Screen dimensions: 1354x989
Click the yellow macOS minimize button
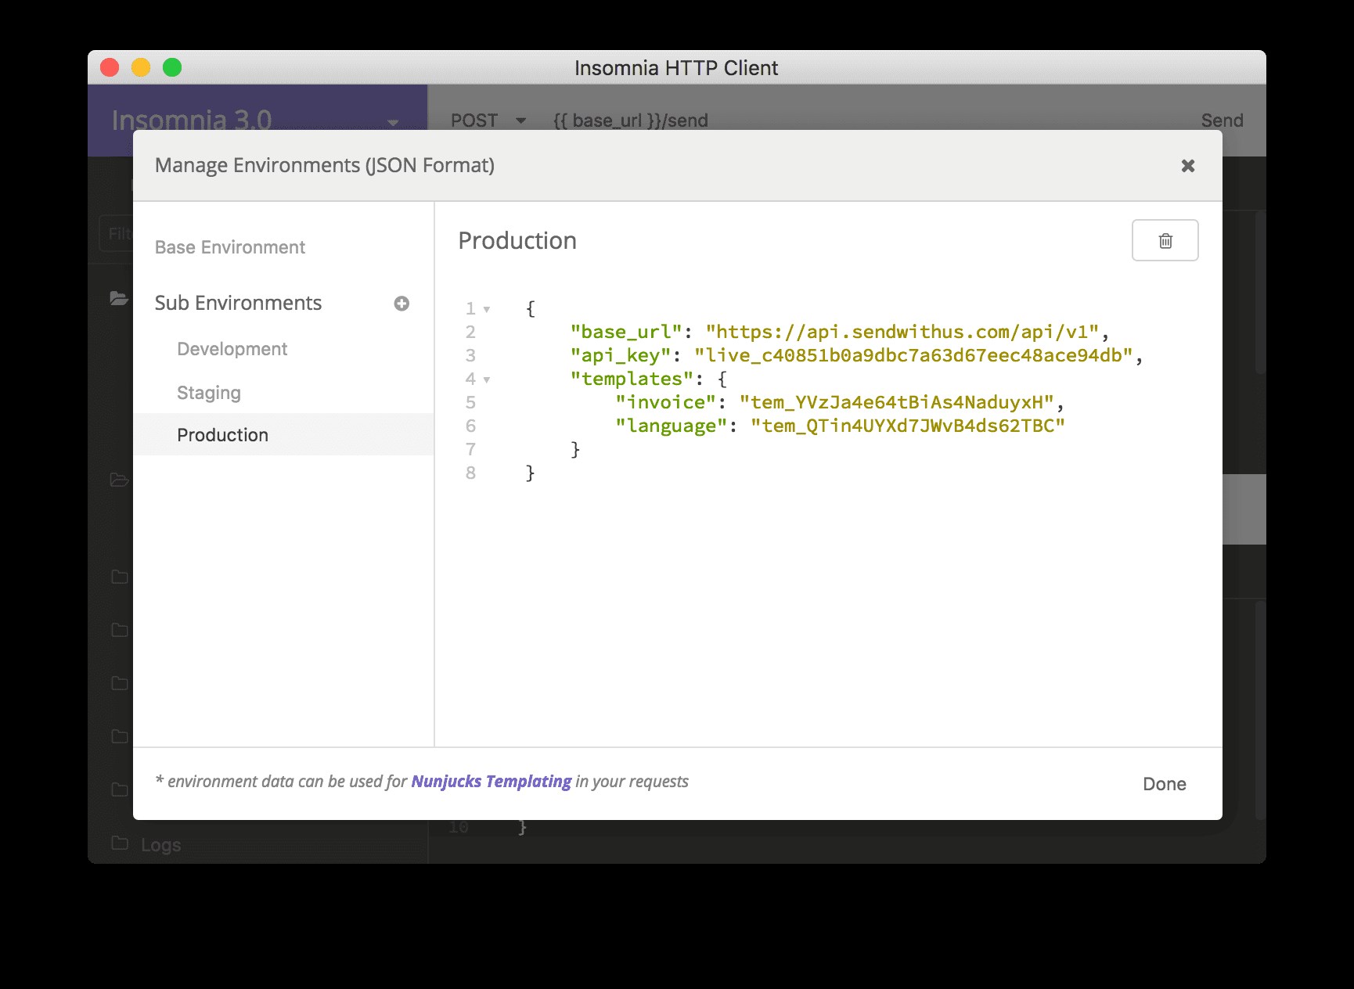(x=141, y=67)
